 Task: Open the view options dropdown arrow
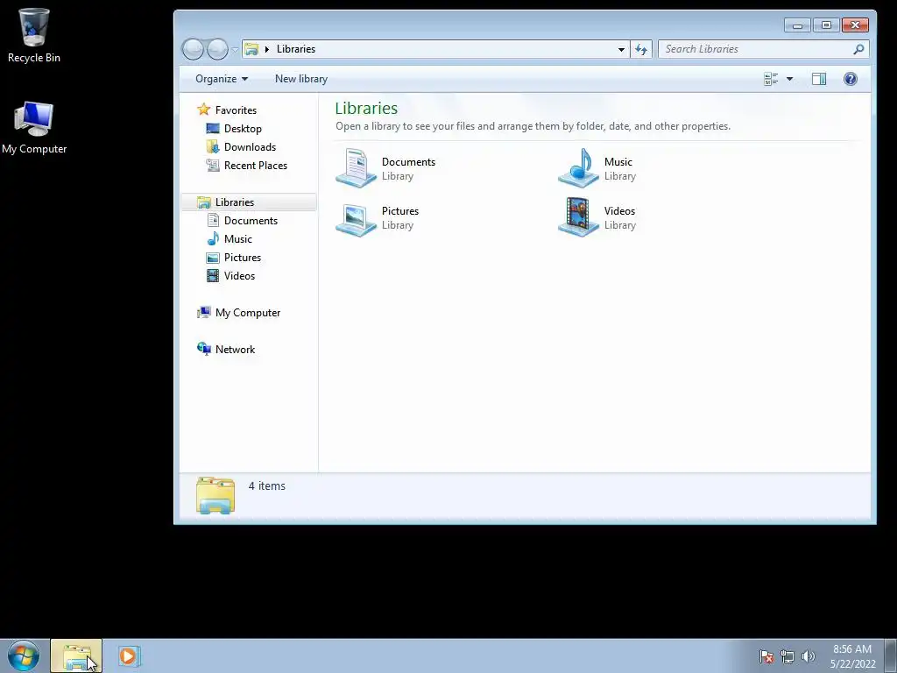[789, 79]
